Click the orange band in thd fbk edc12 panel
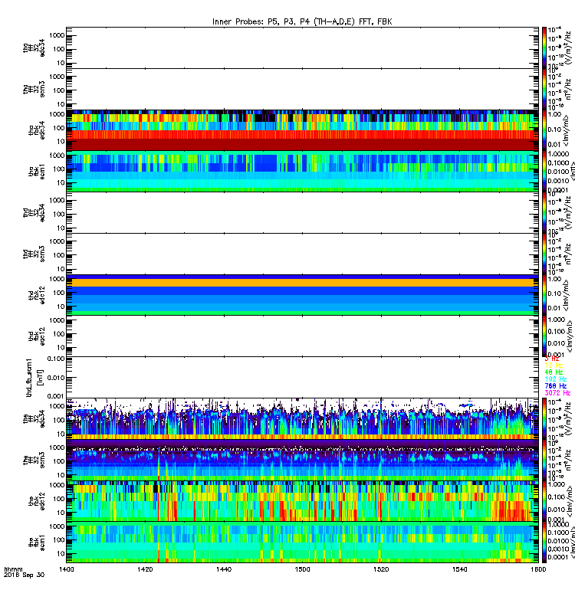 (x=302, y=283)
